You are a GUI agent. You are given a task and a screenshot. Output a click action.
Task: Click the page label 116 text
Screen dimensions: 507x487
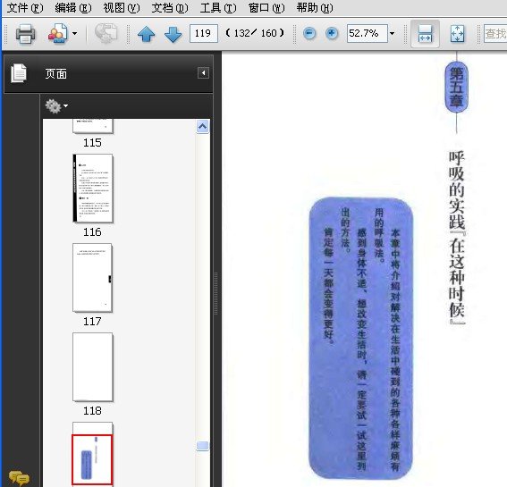coord(92,232)
